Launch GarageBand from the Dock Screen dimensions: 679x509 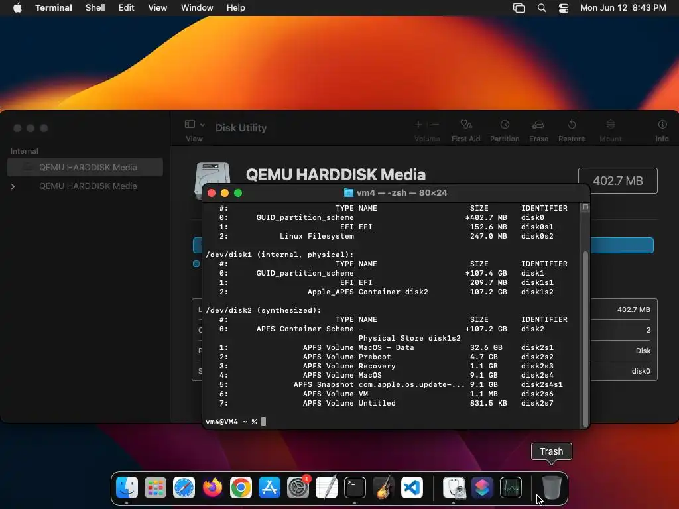click(x=383, y=487)
